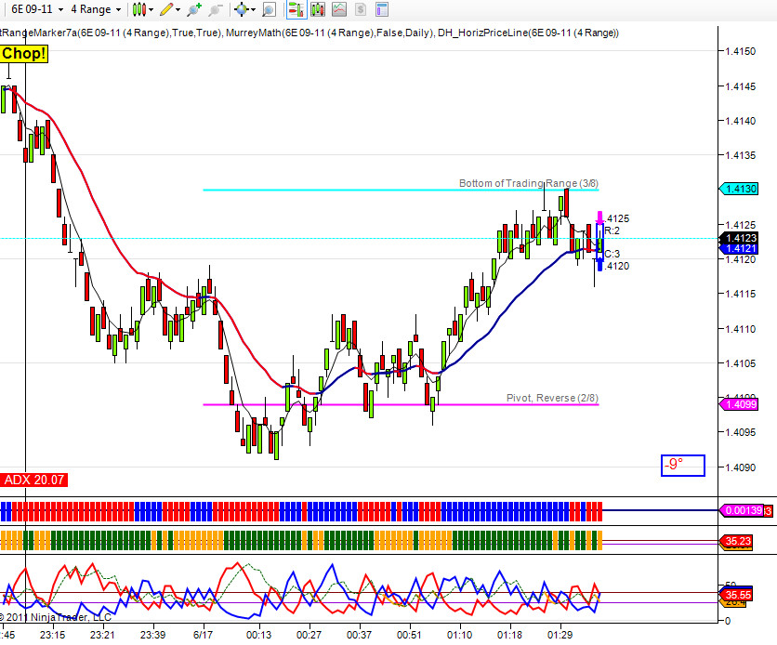This screenshot has width=777, height=645.
Task: Select the crosshair cursor icon
Action: click(x=242, y=9)
